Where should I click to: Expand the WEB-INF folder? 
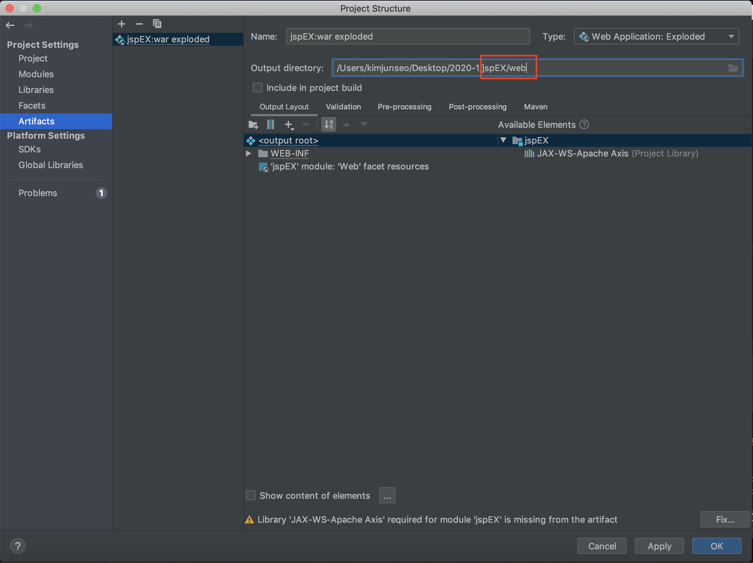pyautogui.click(x=249, y=153)
